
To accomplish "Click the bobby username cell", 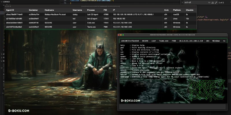I will [75, 15].
